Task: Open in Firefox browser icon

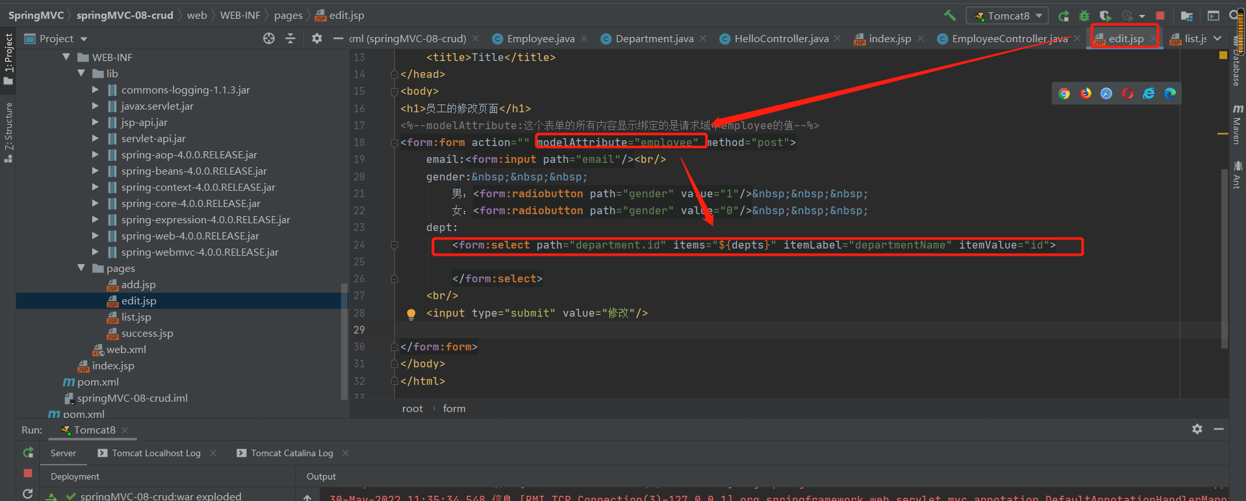Action: pyautogui.click(x=1086, y=93)
